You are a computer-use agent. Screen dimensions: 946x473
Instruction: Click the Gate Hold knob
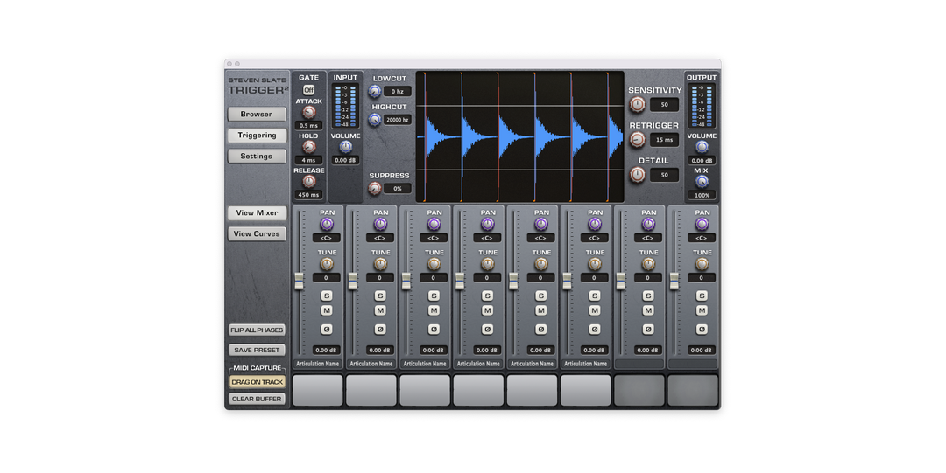pyautogui.click(x=308, y=147)
